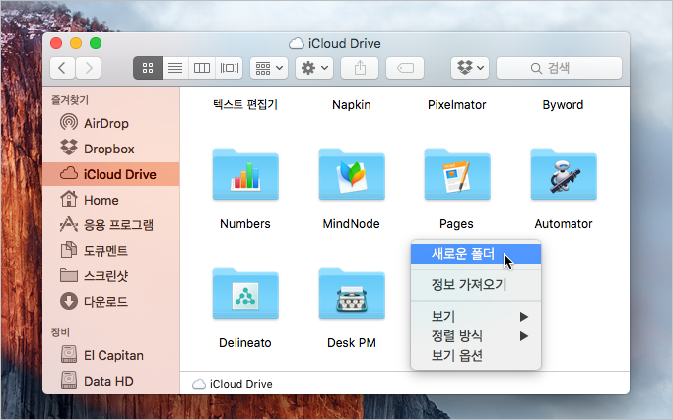673x420 pixels.
Task: Click the Napkin folder label
Action: [x=351, y=105]
